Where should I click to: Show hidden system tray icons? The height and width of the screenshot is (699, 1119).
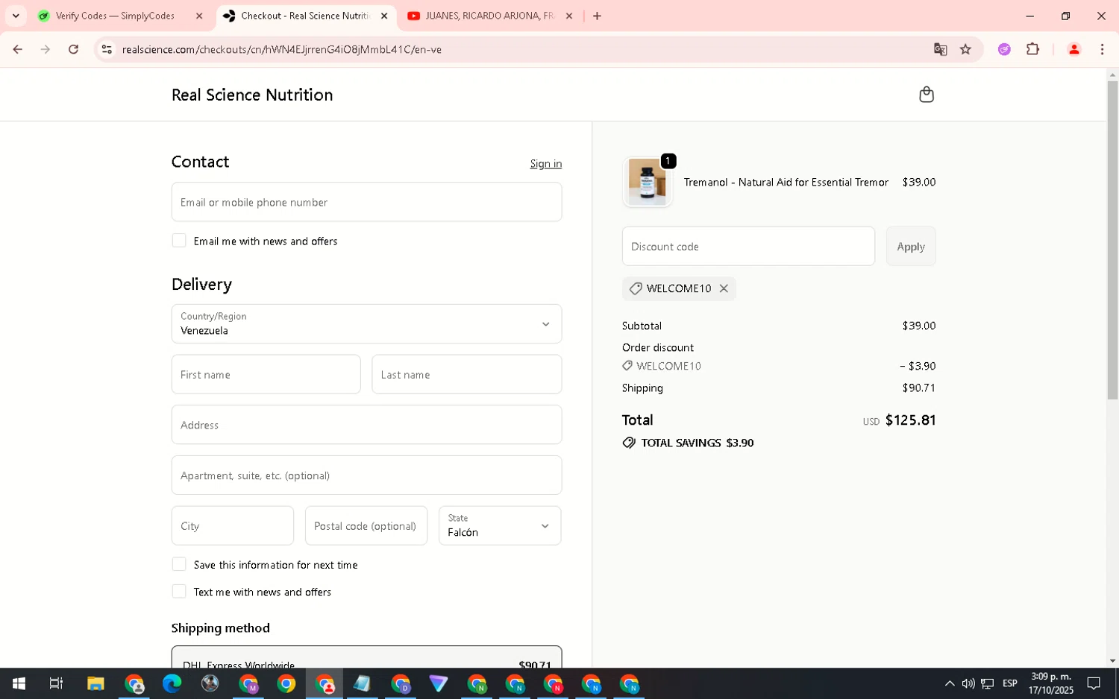click(949, 683)
